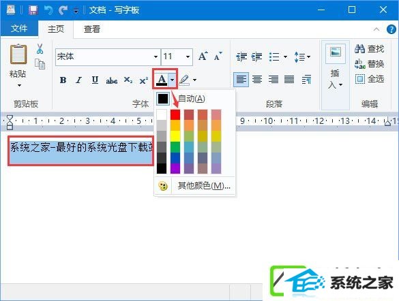Switch to the 查看 tab

(92, 29)
